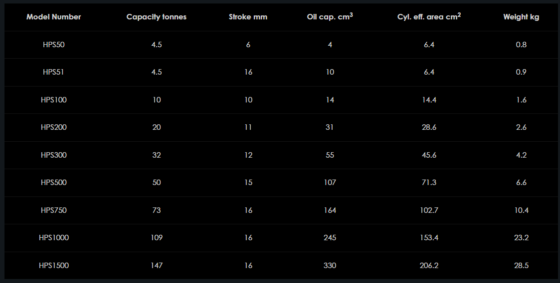The image size is (560, 283).
Task: Click the 147 tonnes capacity value
Action: pos(157,266)
